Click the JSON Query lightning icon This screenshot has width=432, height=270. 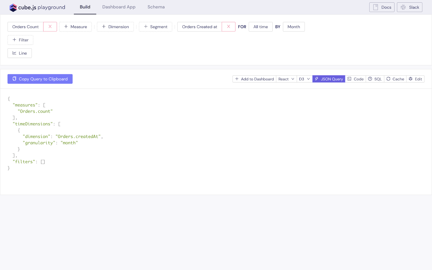[317, 79]
